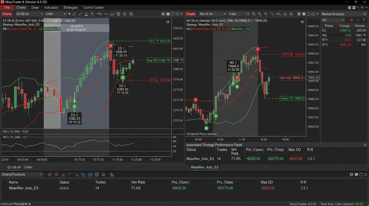
Task: Click the Change column header in Market Analyzer
Action: click(344, 26)
